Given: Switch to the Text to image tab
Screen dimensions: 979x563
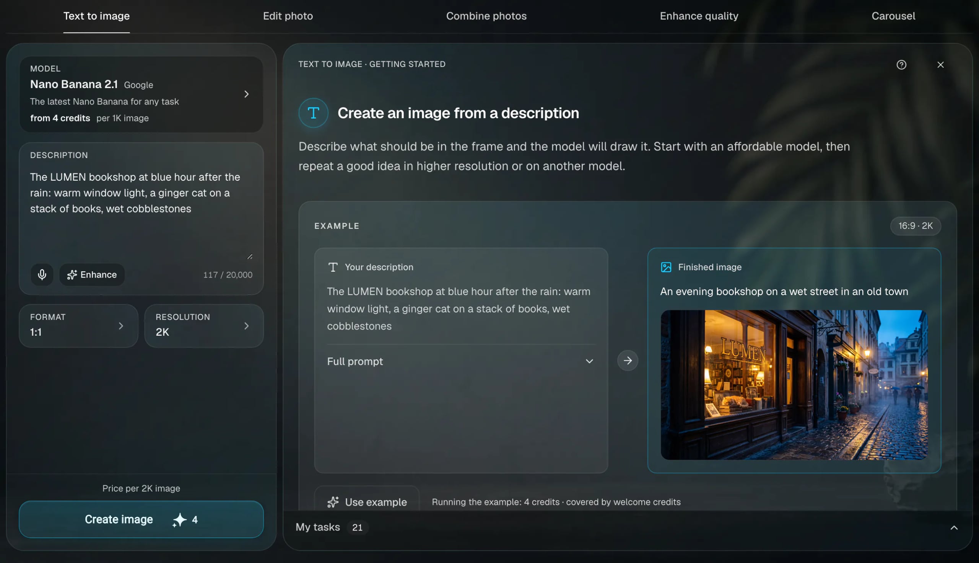Looking at the screenshot, I should (97, 16).
